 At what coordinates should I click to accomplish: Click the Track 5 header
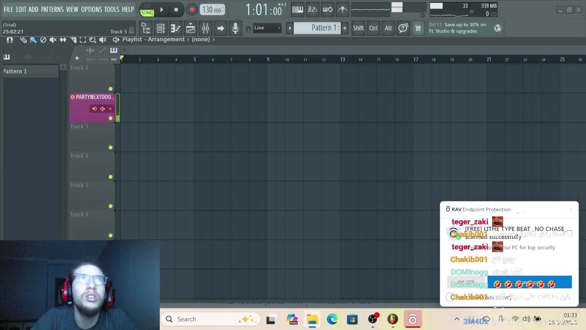coord(92,196)
